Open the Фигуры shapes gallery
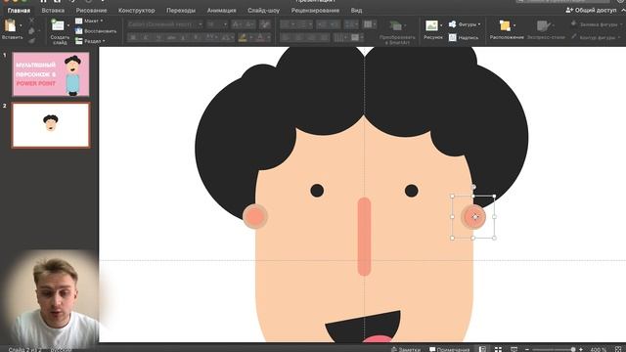The image size is (626, 352). 465,24
